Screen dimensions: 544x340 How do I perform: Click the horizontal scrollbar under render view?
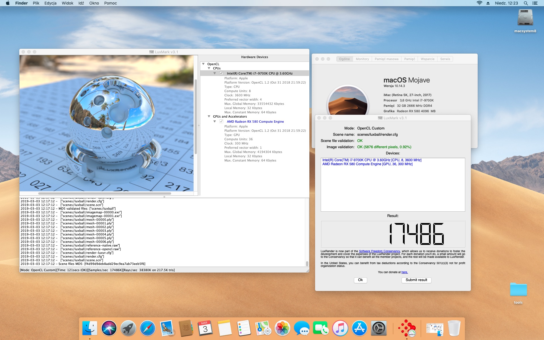pyautogui.click(x=105, y=194)
